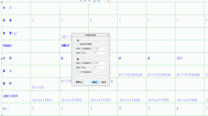Click the 取消 cancel button
The width and height of the screenshot is (208, 116).
coord(104,82)
